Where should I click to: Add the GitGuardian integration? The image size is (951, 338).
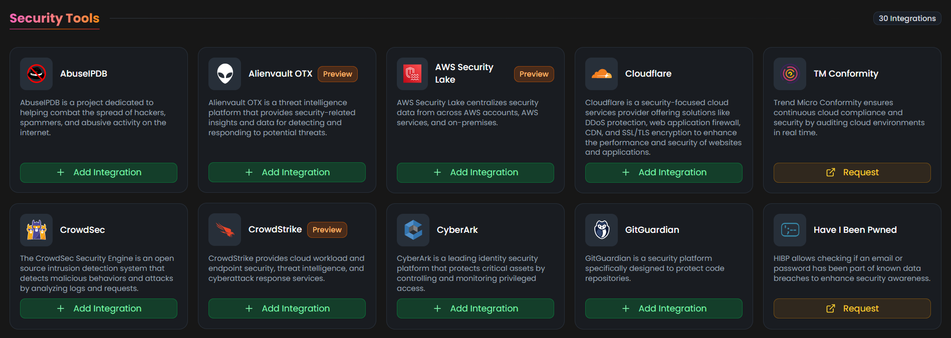(x=664, y=308)
